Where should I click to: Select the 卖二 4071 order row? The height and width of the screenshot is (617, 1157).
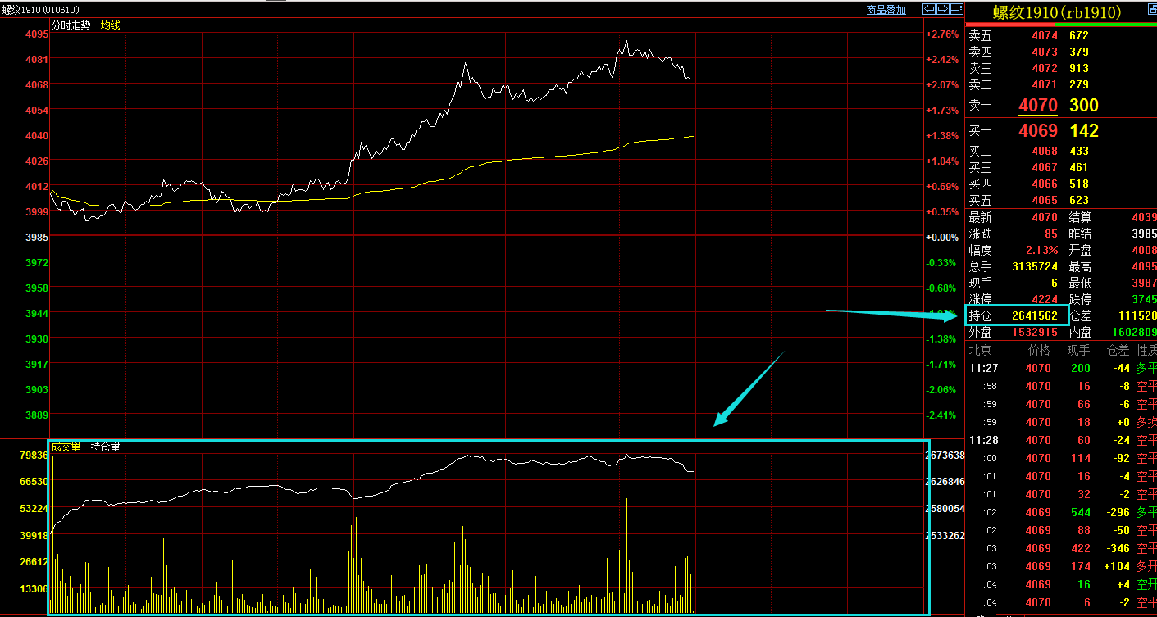tap(1061, 84)
